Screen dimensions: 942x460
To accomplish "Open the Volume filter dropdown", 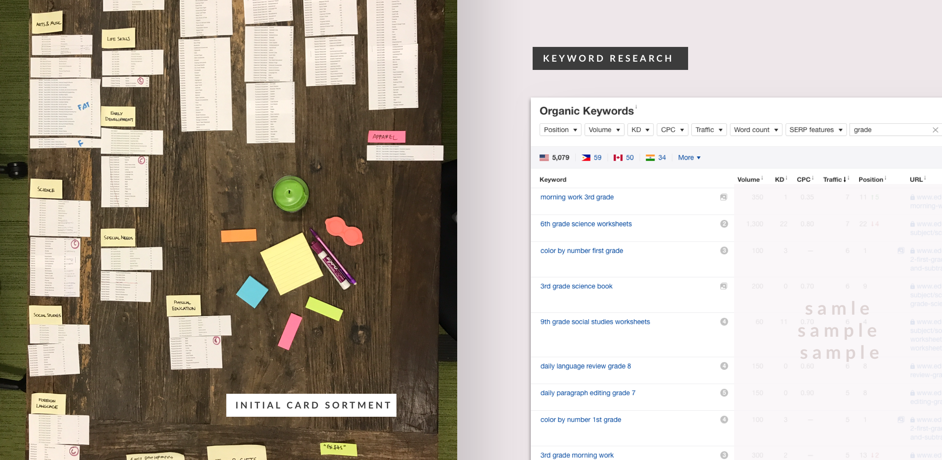I will pyautogui.click(x=604, y=130).
